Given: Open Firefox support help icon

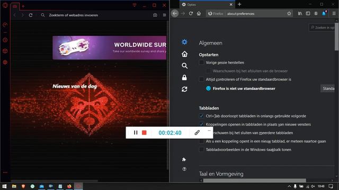Looking at the screenshot, I should [184, 169].
